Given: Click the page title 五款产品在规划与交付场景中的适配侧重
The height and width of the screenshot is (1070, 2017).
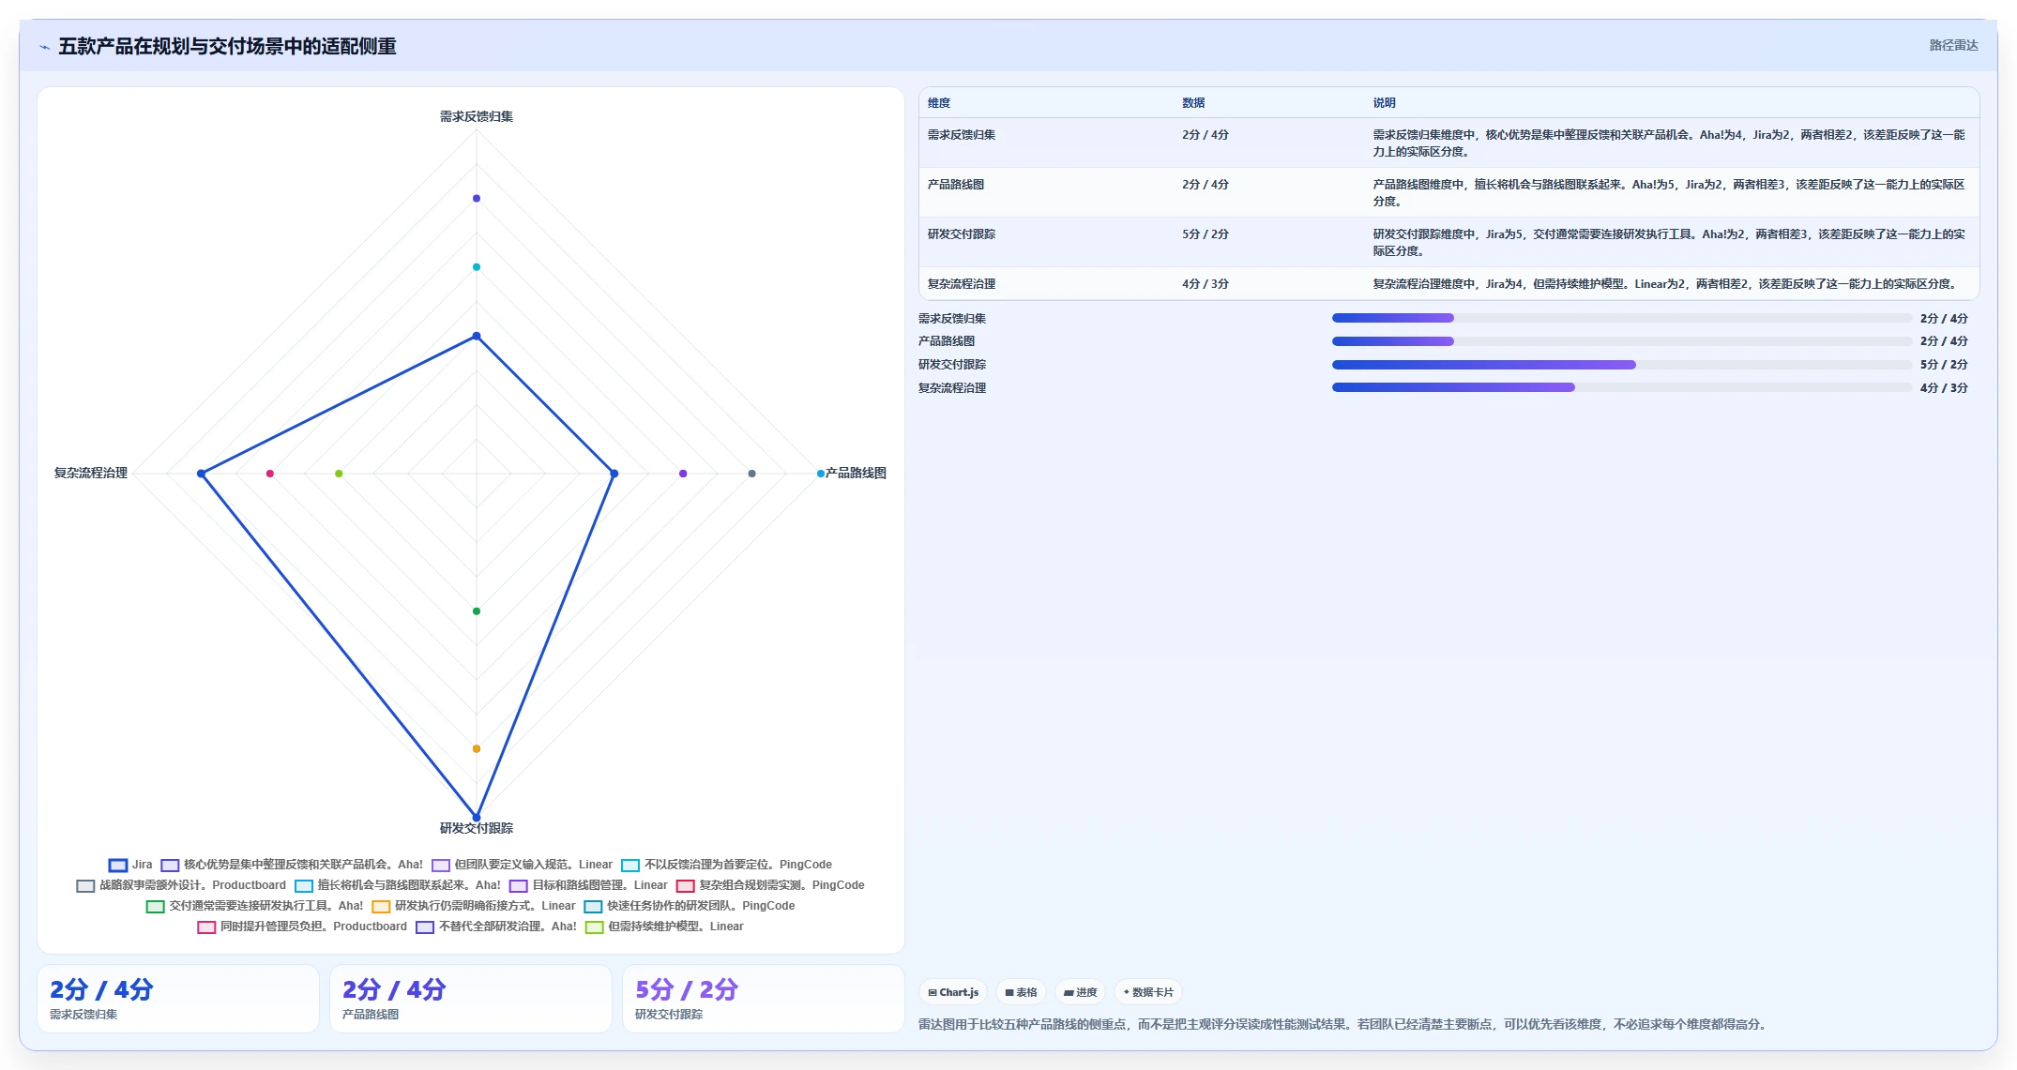Looking at the screenshot, I should click(227, 46).
